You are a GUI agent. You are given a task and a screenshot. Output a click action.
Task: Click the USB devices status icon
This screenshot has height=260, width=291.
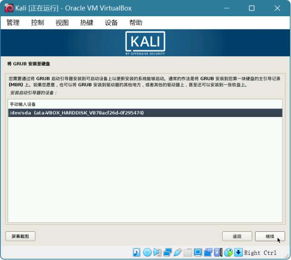click(x=178, y=252)
